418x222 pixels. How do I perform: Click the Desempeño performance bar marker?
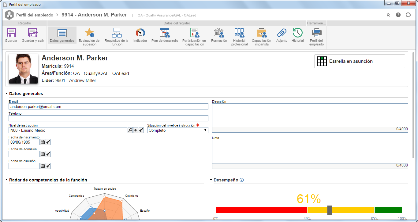pyautogui.click(x=330, y=210)
